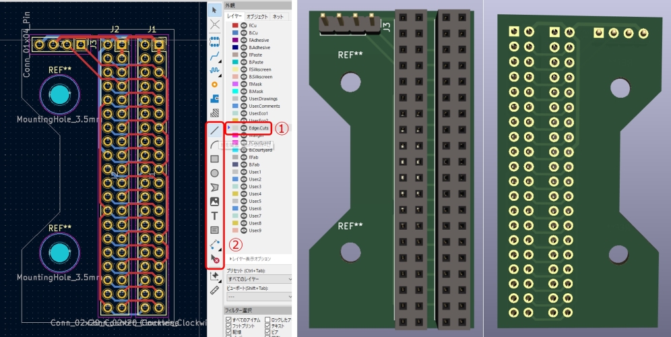The width and height of the screenshot is (671, 337).
Task: Select the Add Image tool
Action: [x=214, y=201]
